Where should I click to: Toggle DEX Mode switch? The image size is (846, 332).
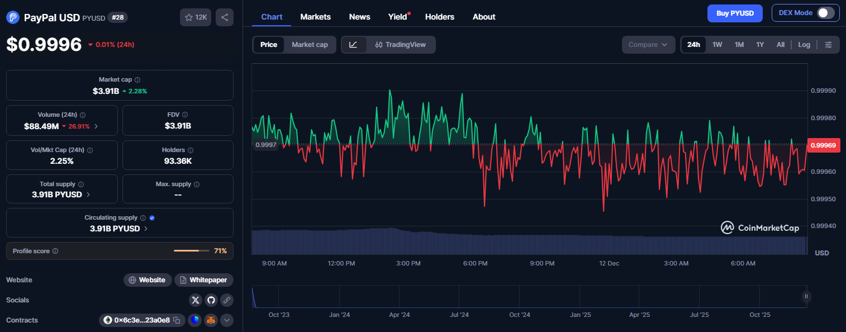click(825, 13)
